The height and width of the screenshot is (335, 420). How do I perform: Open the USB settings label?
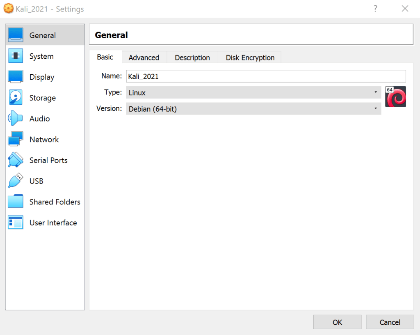point(37,181)
